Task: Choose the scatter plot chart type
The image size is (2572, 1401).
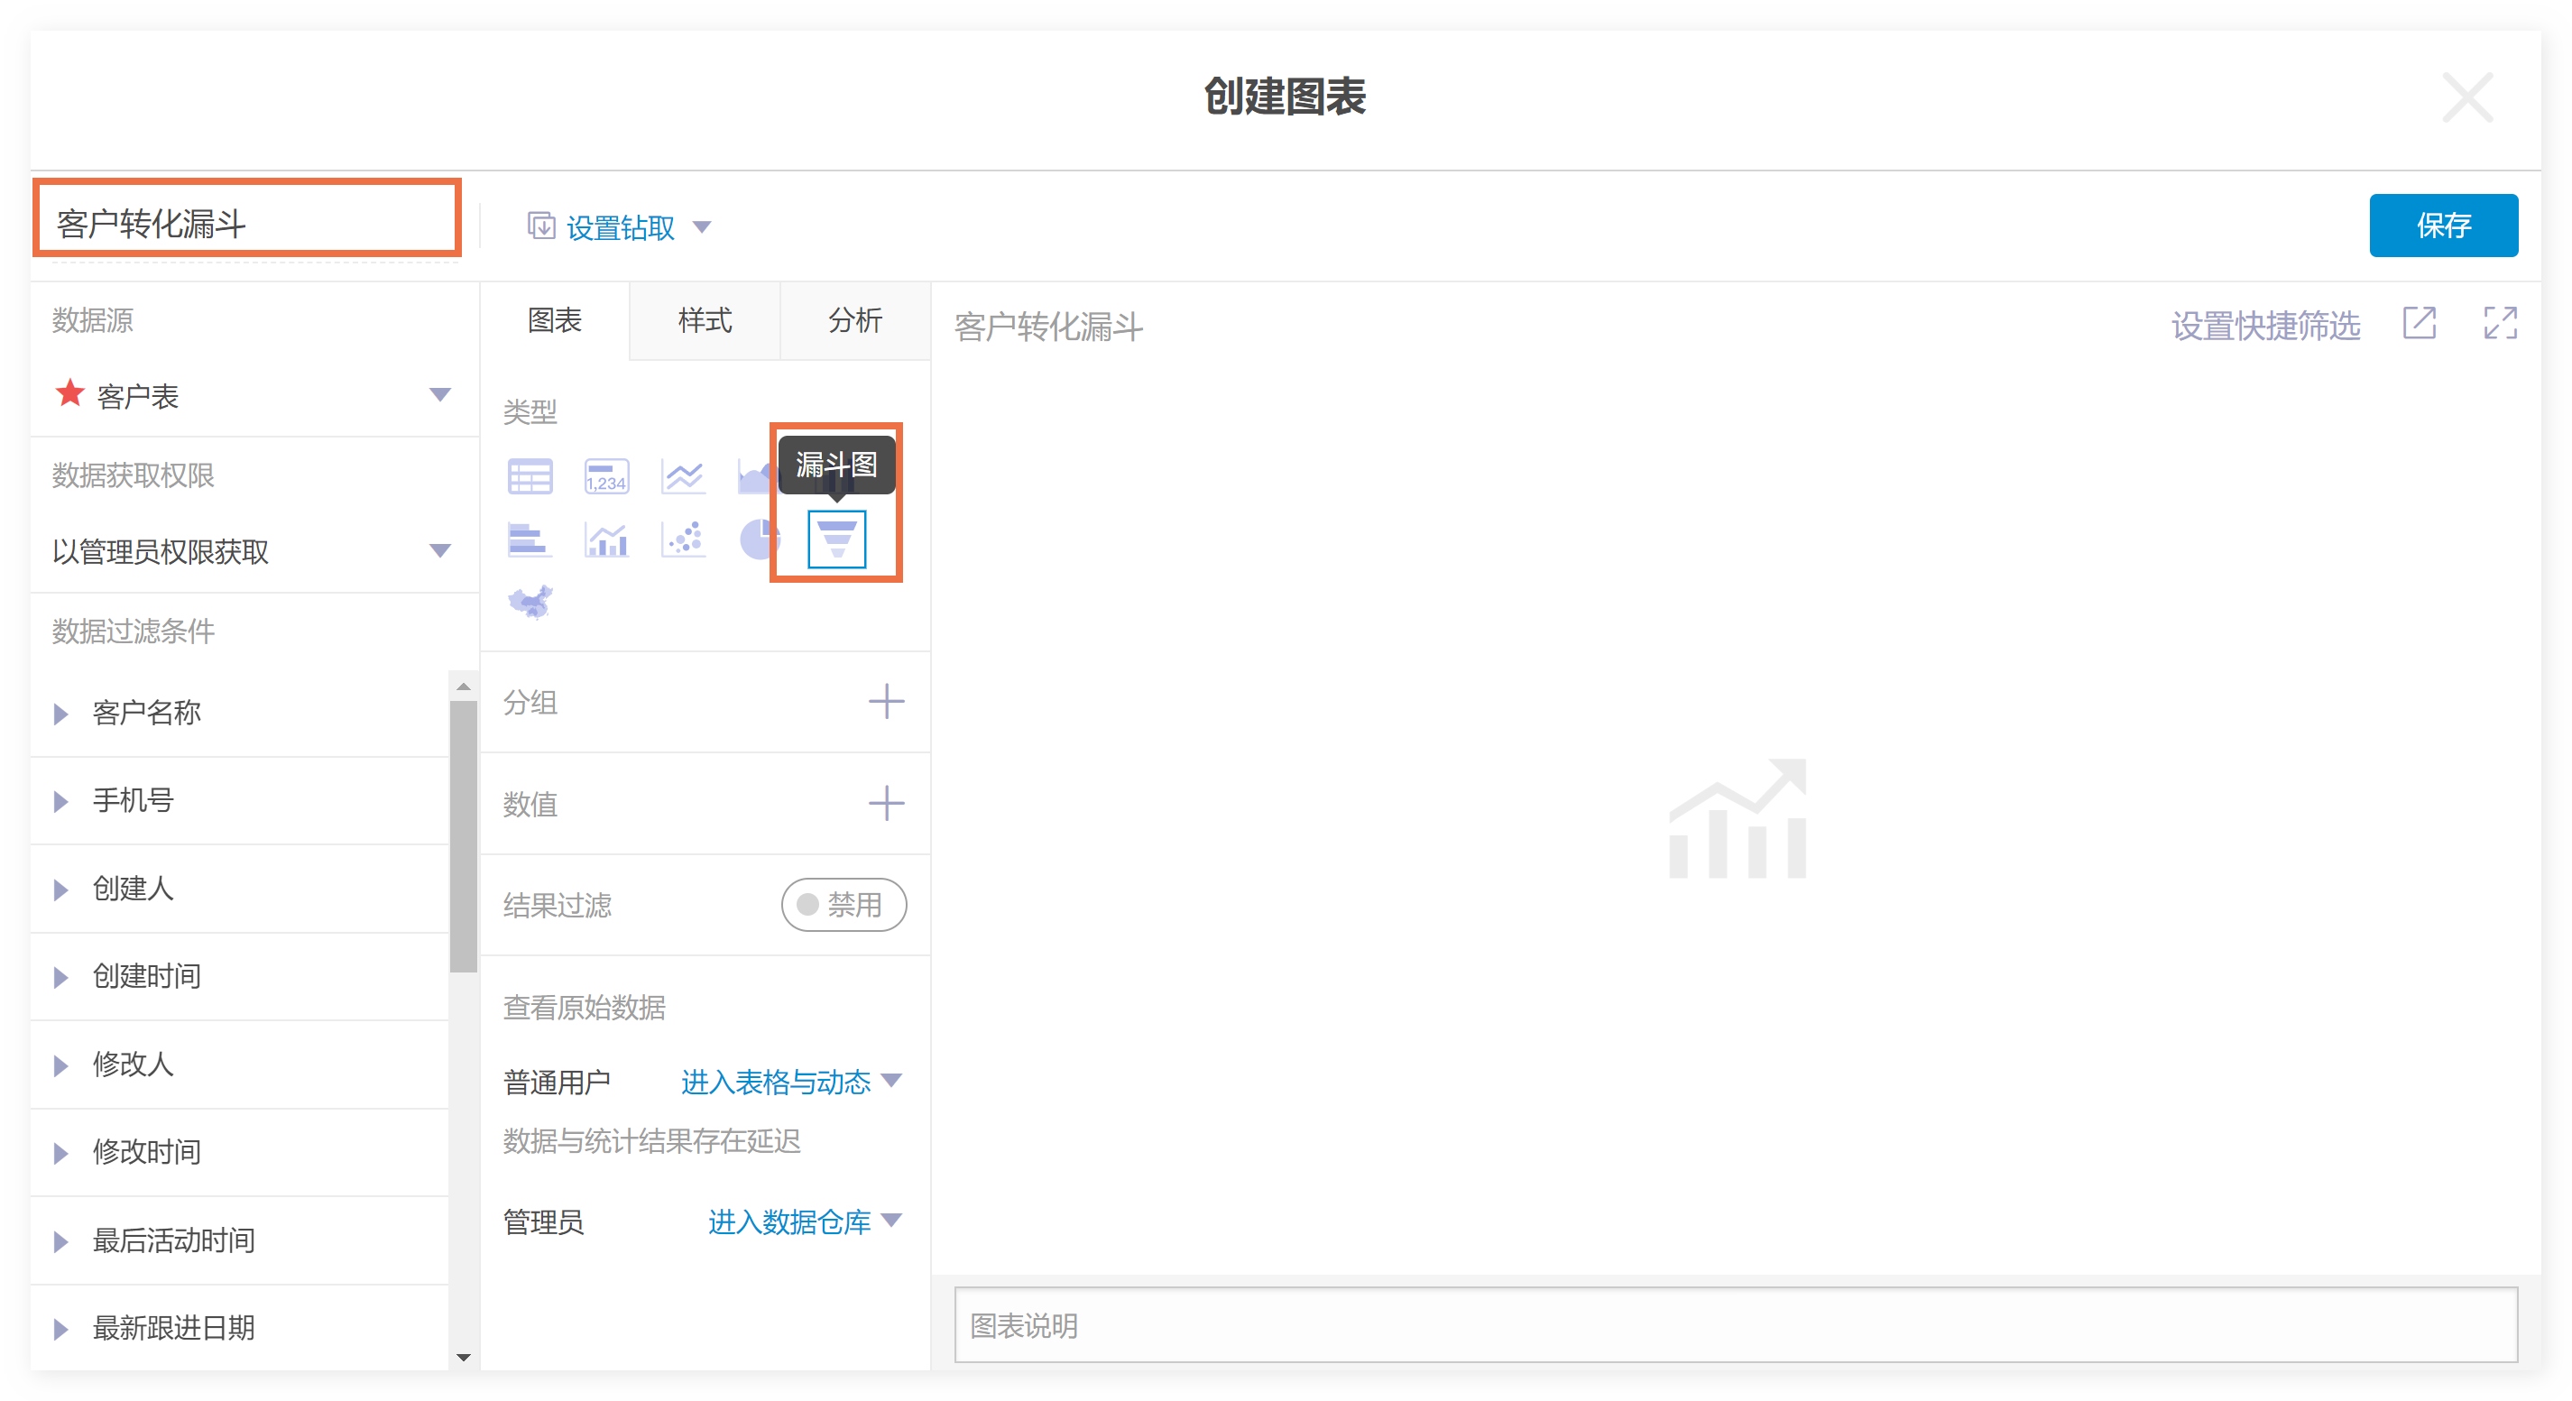Action: 683,539
